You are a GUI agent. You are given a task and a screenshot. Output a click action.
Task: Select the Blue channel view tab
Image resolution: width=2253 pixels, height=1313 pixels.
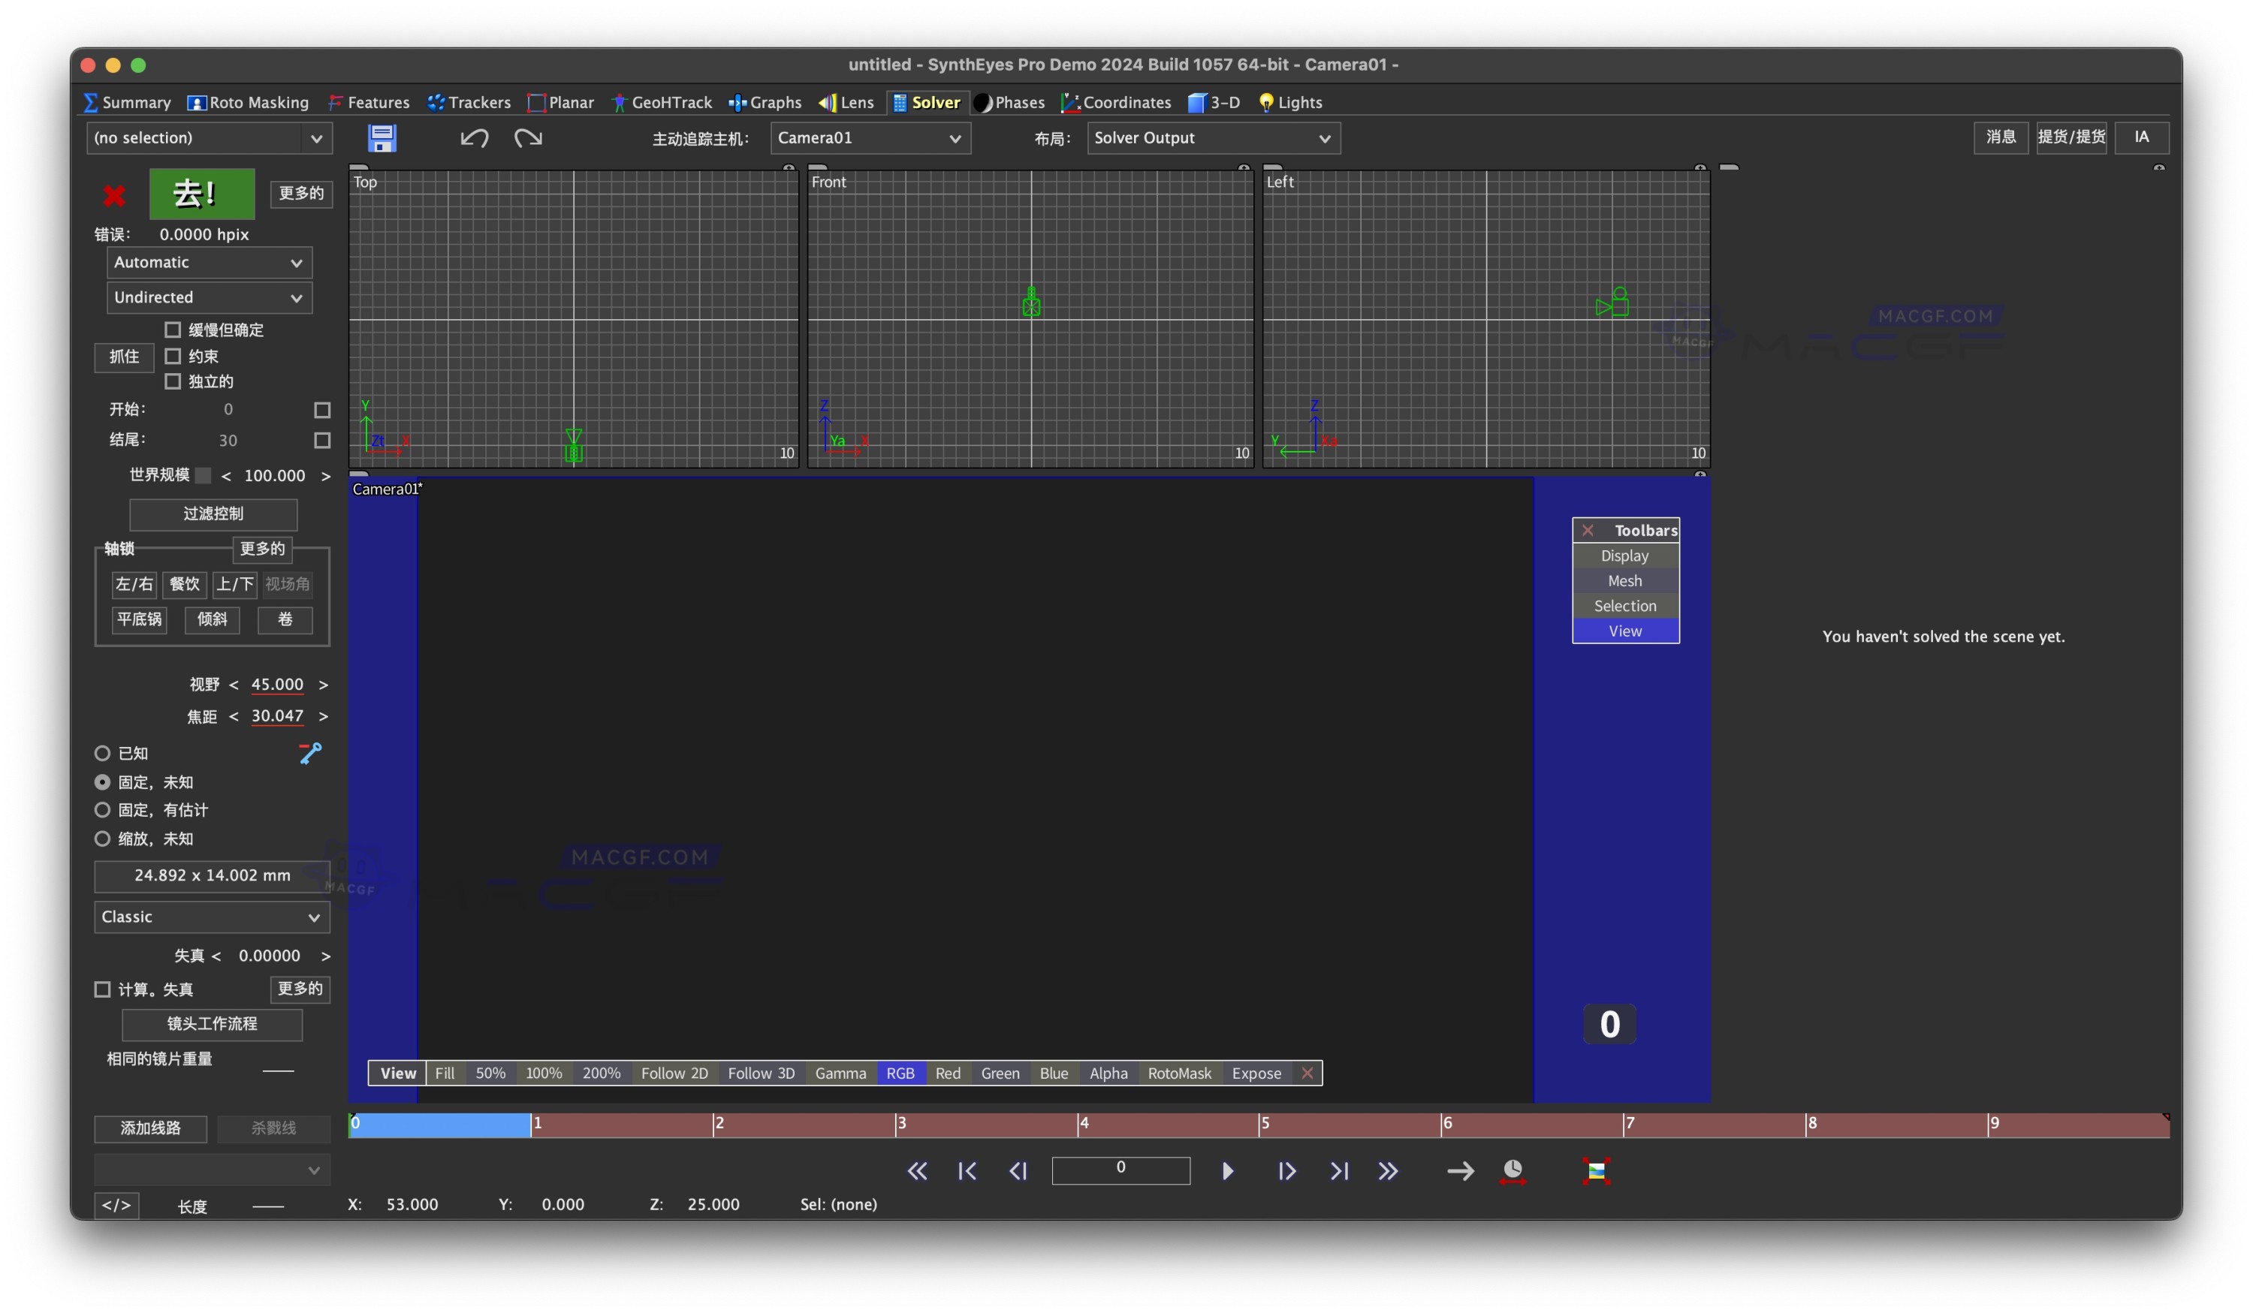[x=1053, y=1073]
